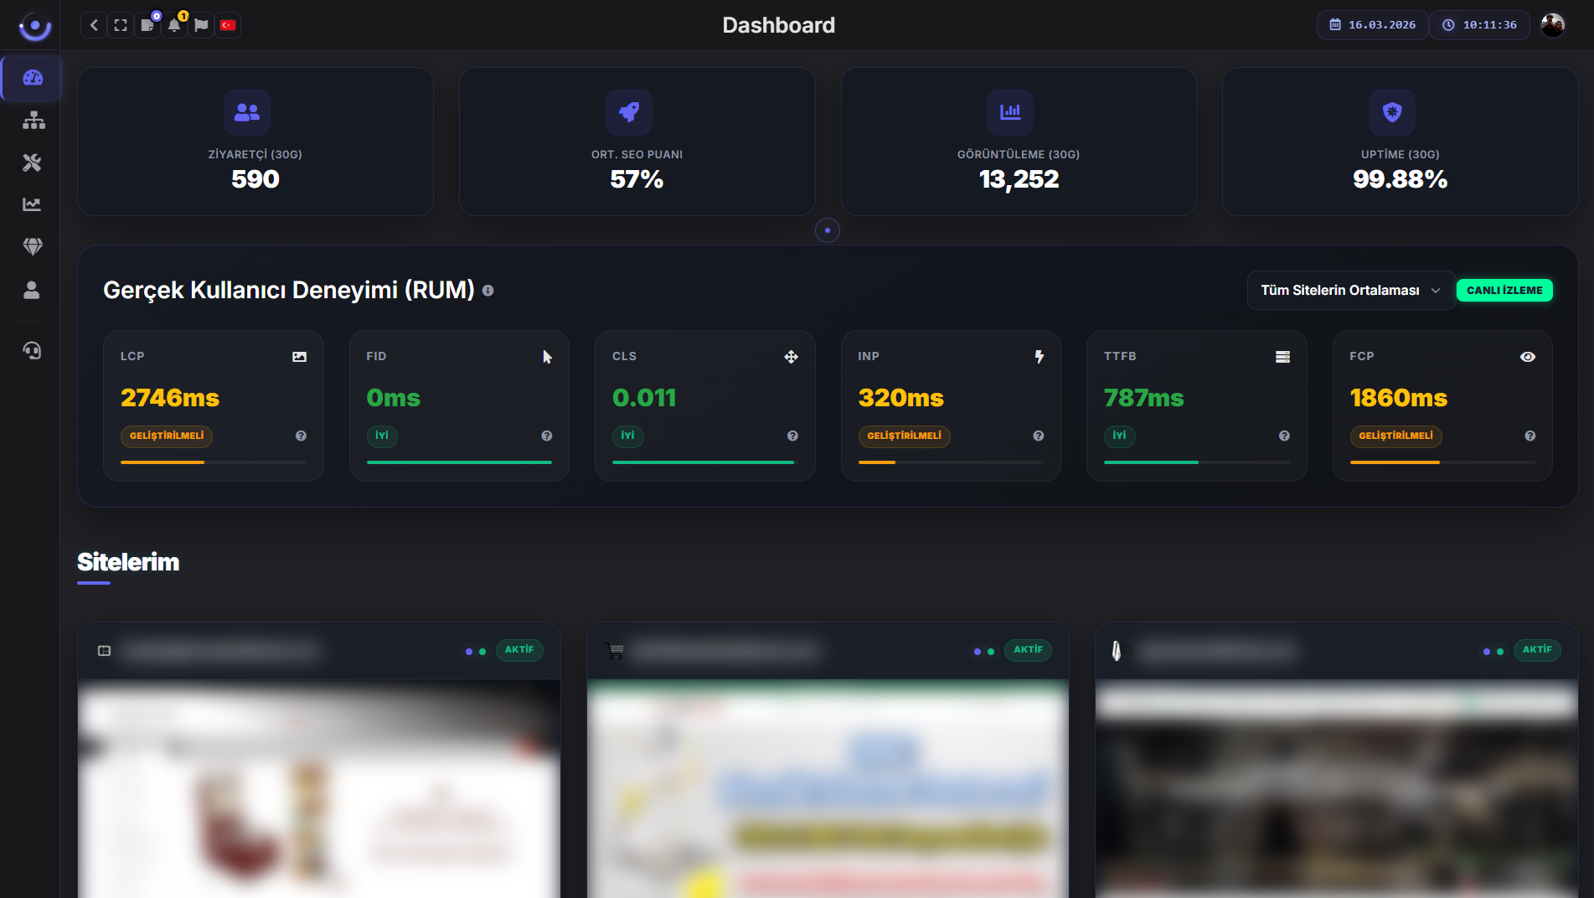Open the tools wrench icon in sidebar
1594x898 pixels.
click(33, 163)
